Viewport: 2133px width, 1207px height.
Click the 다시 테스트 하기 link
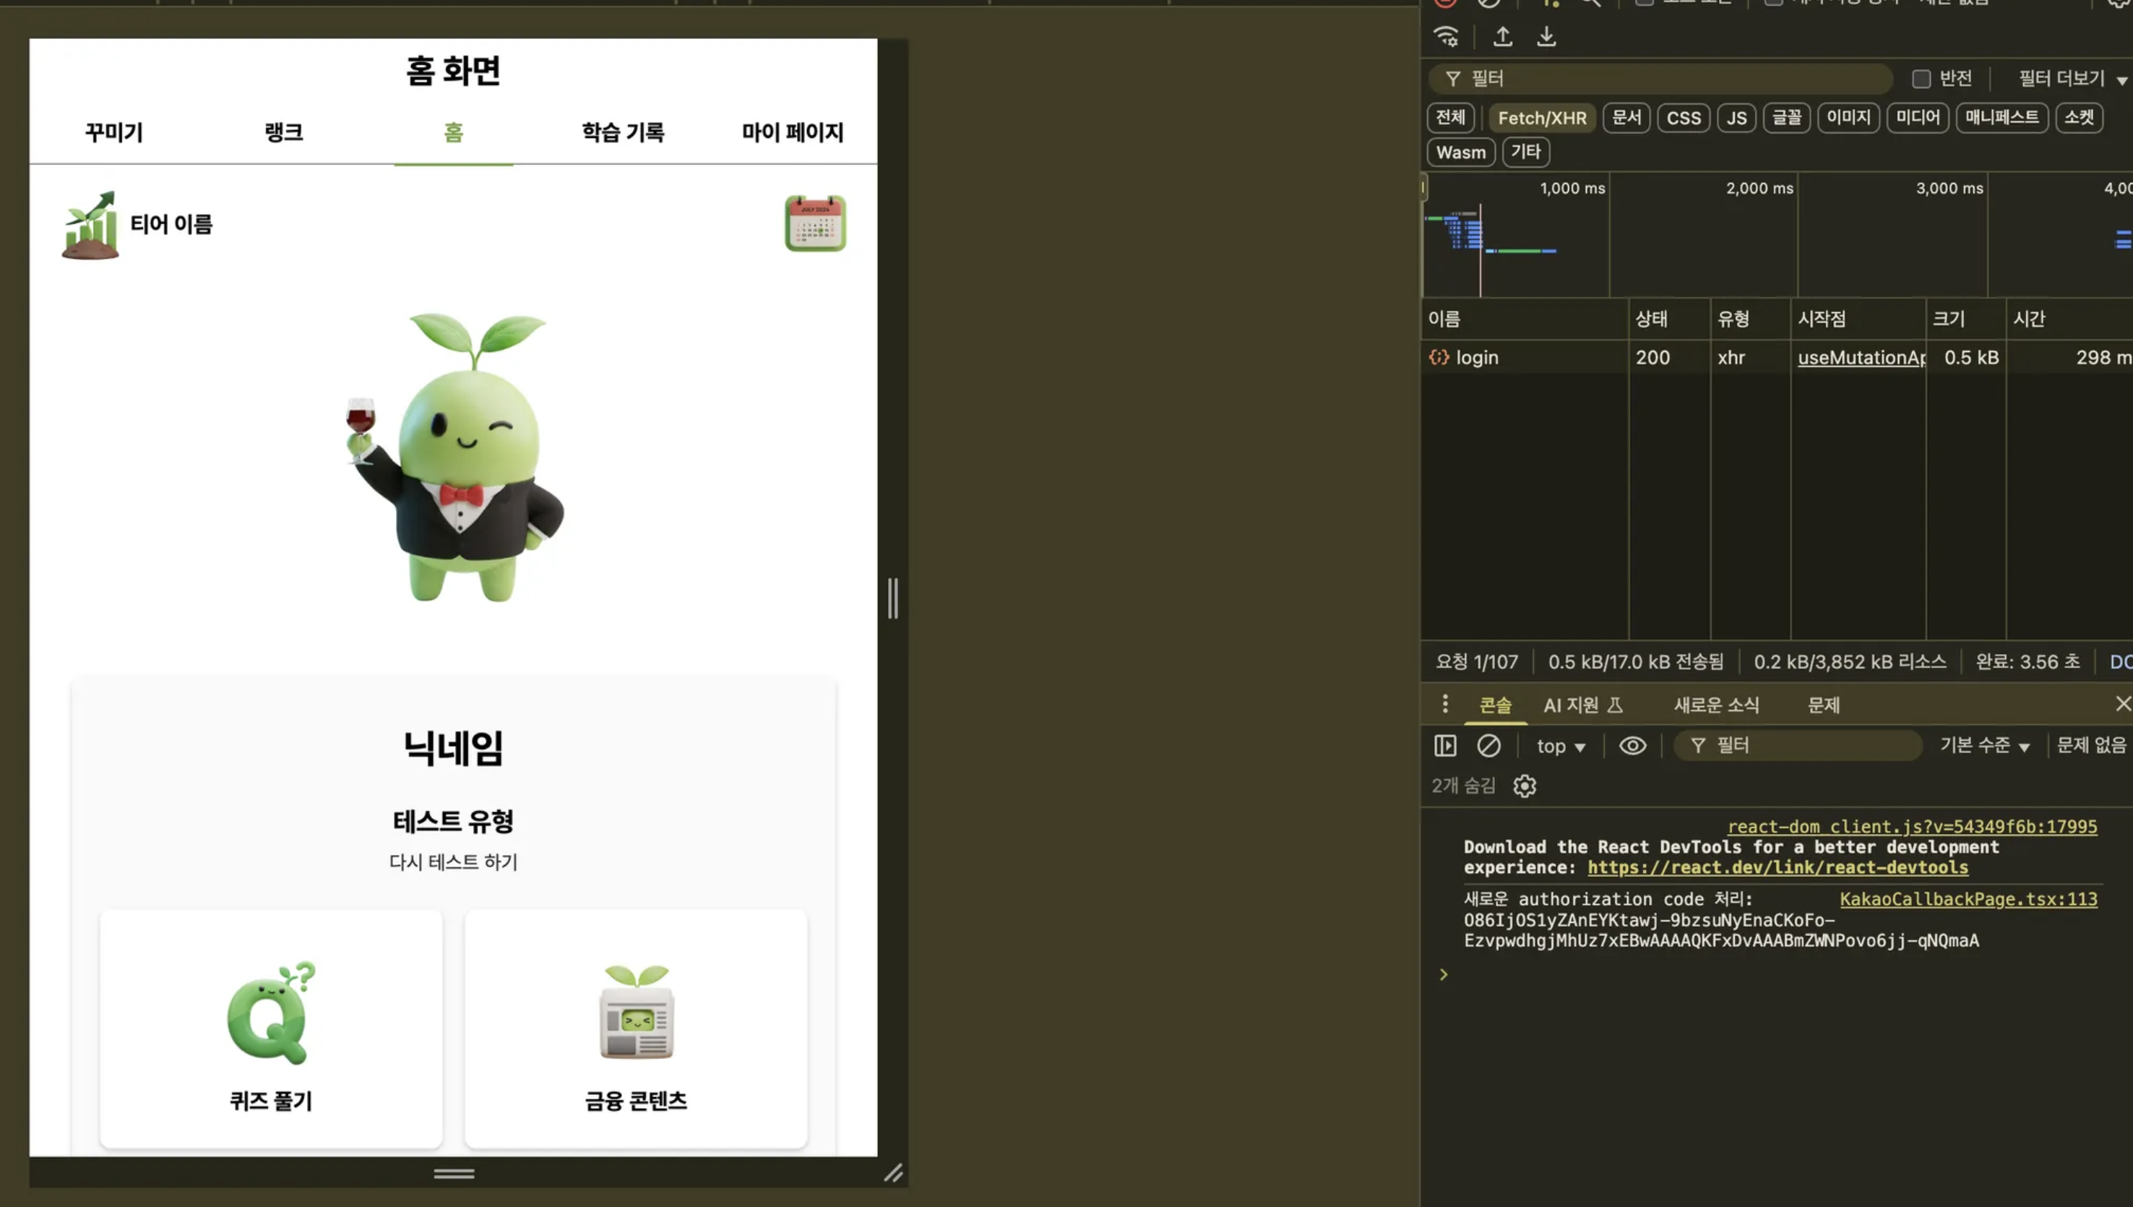click(x=453, y=862)
